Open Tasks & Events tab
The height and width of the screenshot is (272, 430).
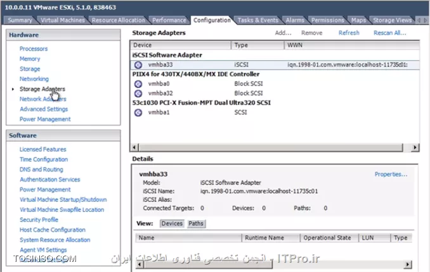point(257,20)
